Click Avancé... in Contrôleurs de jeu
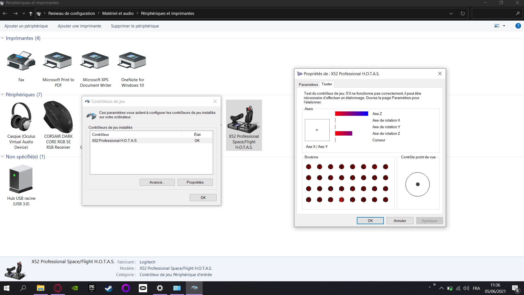524x295 pixels. (x=157, y=182)
